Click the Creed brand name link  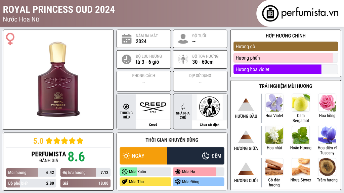[x=153, y=125]
